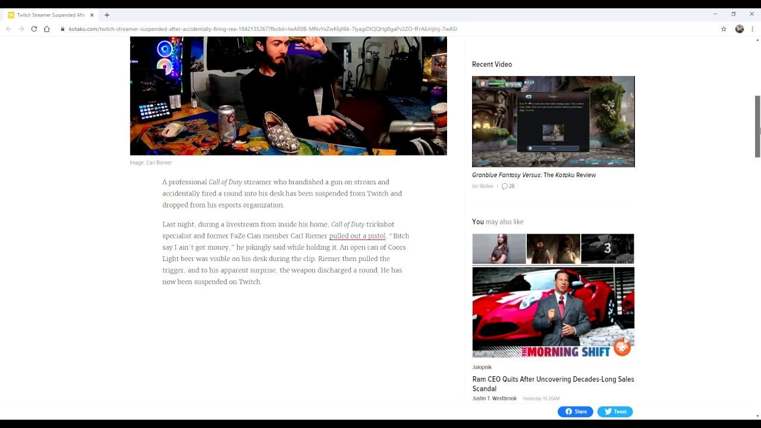This screenshot has width=761, height=428.
Task: Open the Chrome three-dot menu
Action: 752,29
